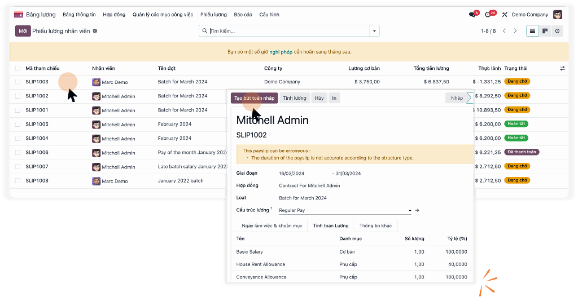Select the House Rent Allowance line
The height and width of the screenshot is (297, 578).
(x=352, y=264)
